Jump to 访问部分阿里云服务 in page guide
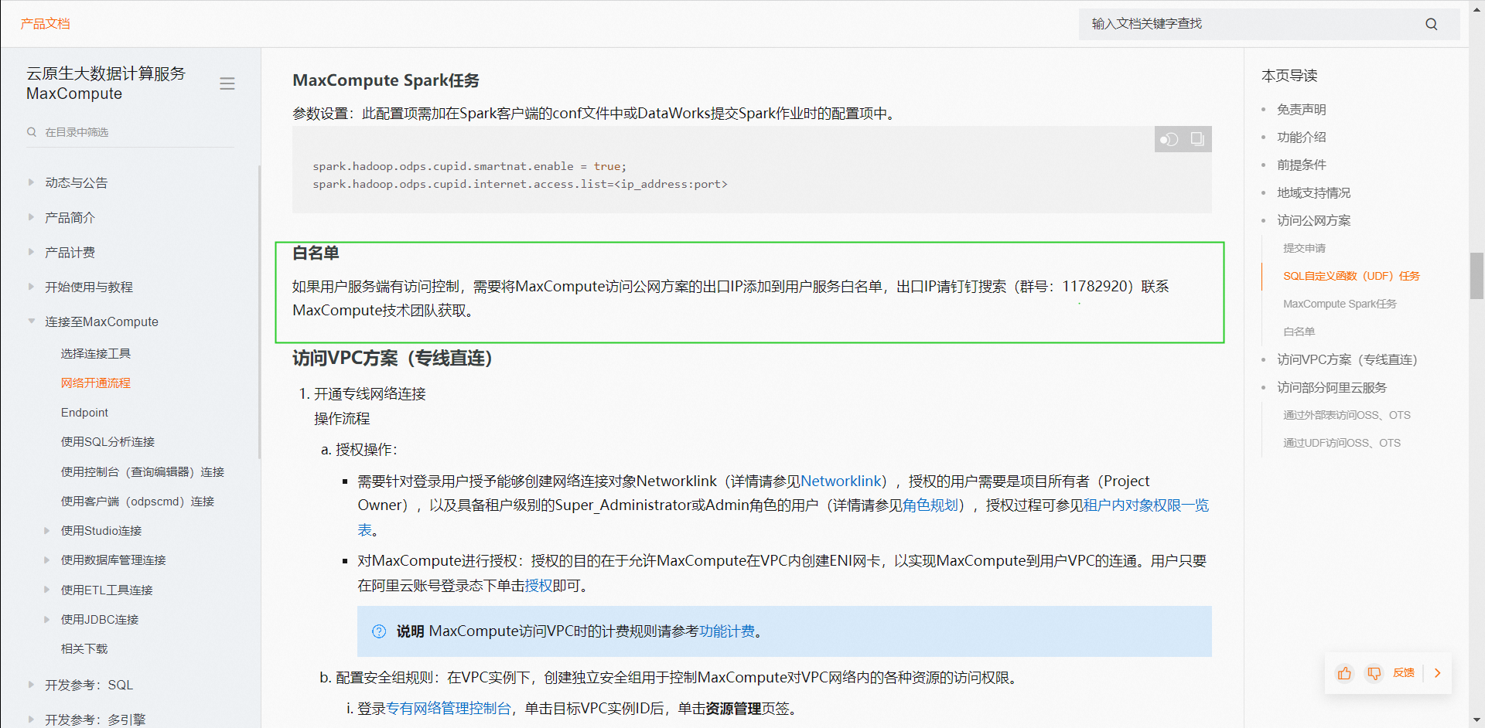1485x728 pixels. pyautogui.click(x=1332, y=388)
